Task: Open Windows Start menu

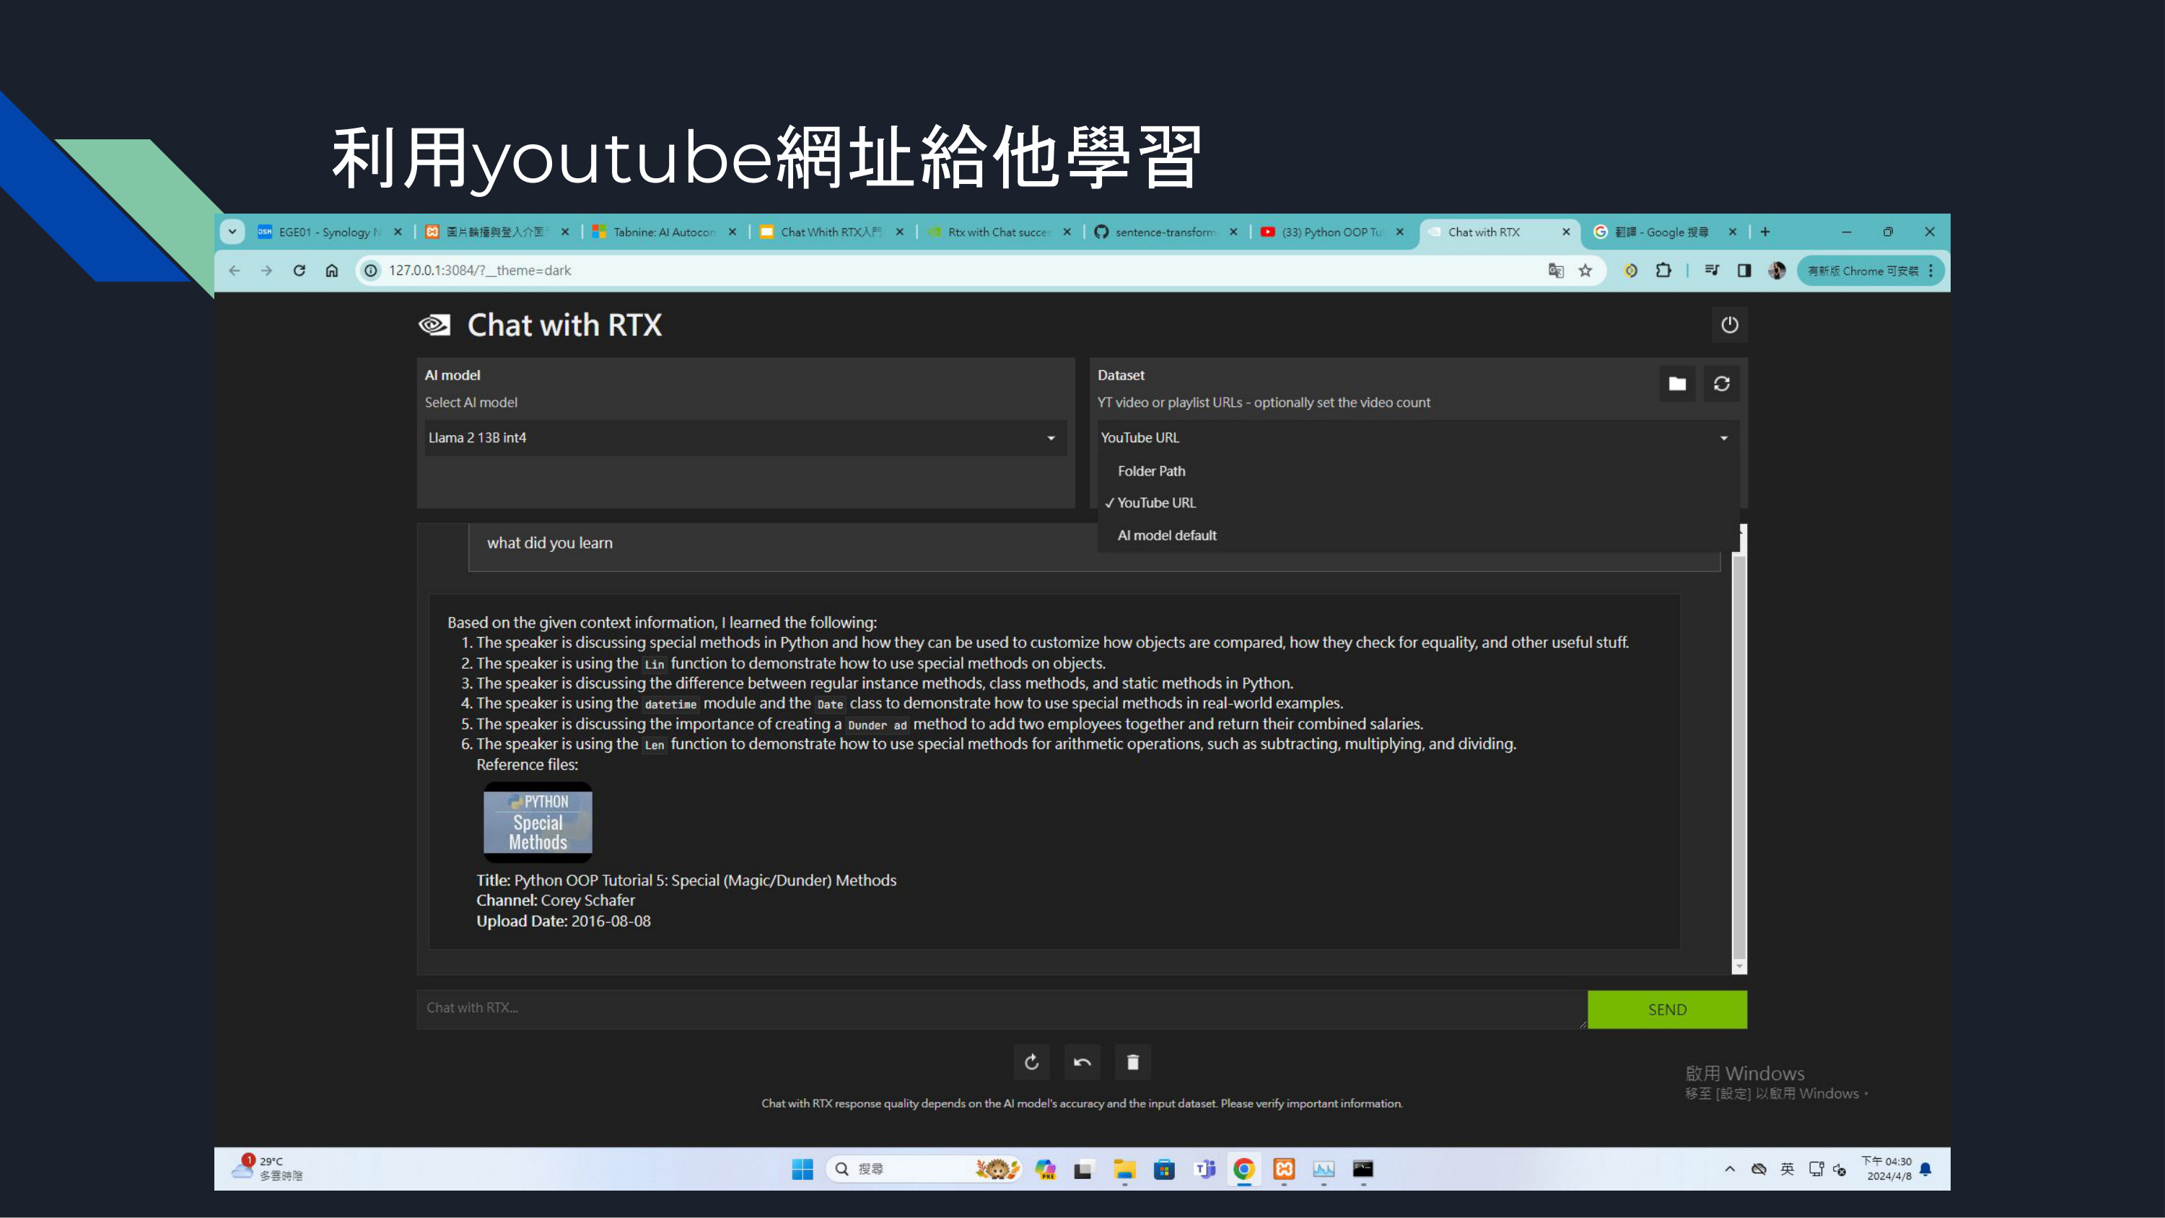Action: (802, 1169)
